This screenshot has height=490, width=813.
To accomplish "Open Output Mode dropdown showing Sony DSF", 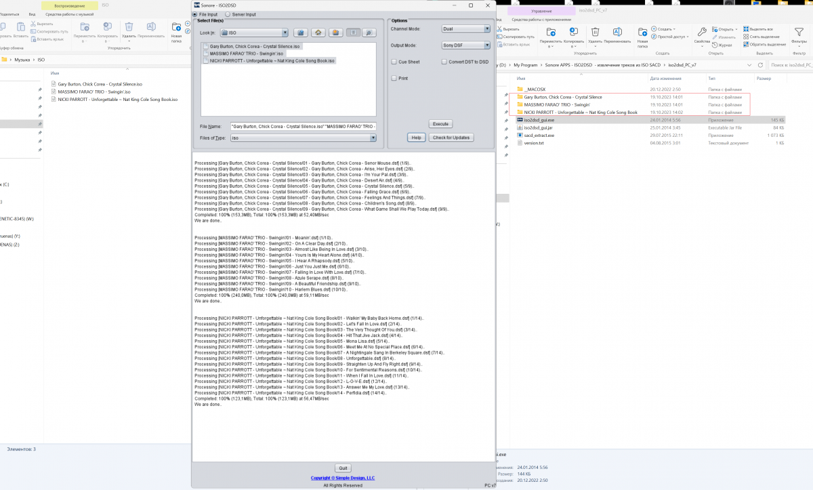I will (x=465, y=45).
